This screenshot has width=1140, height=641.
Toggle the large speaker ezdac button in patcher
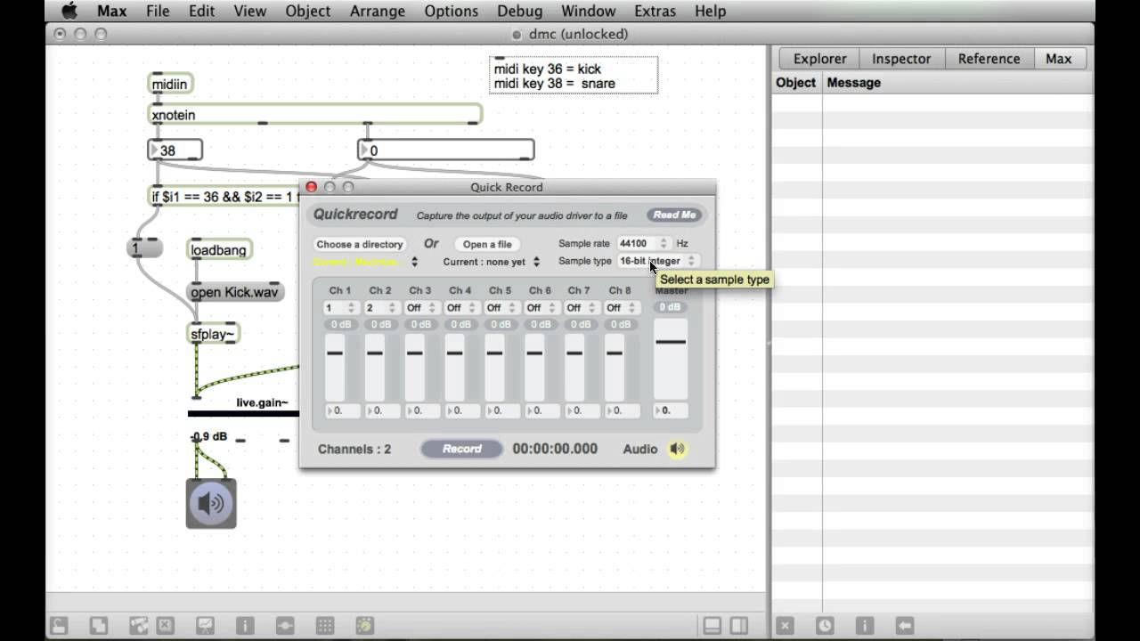(x=211, y=503)
